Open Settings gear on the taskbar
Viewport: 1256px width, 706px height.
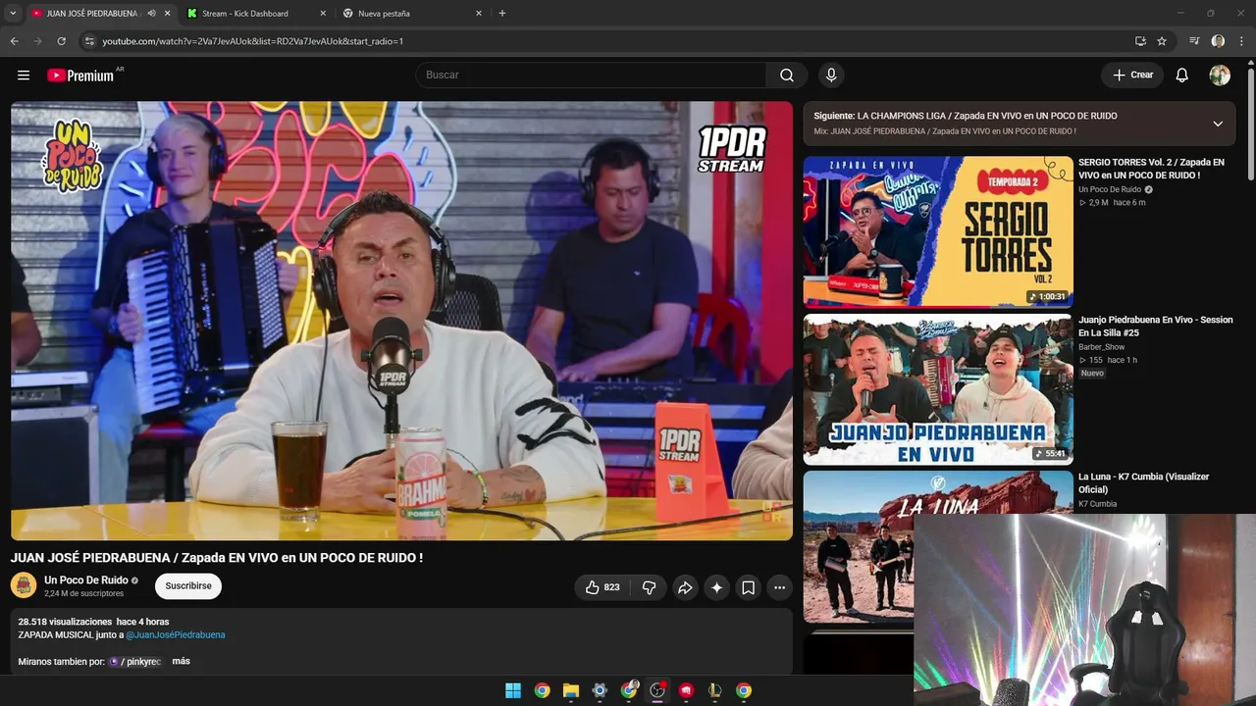600,690
